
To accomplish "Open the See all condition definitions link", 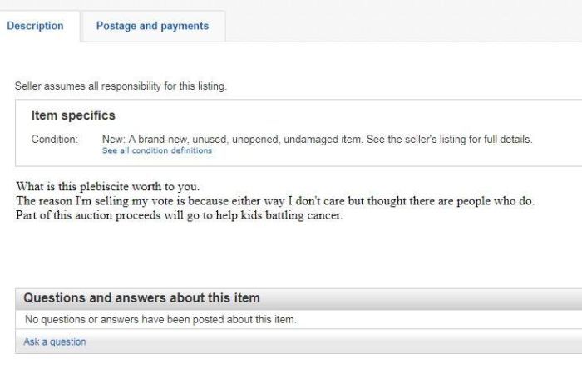I will pos(156,151).
